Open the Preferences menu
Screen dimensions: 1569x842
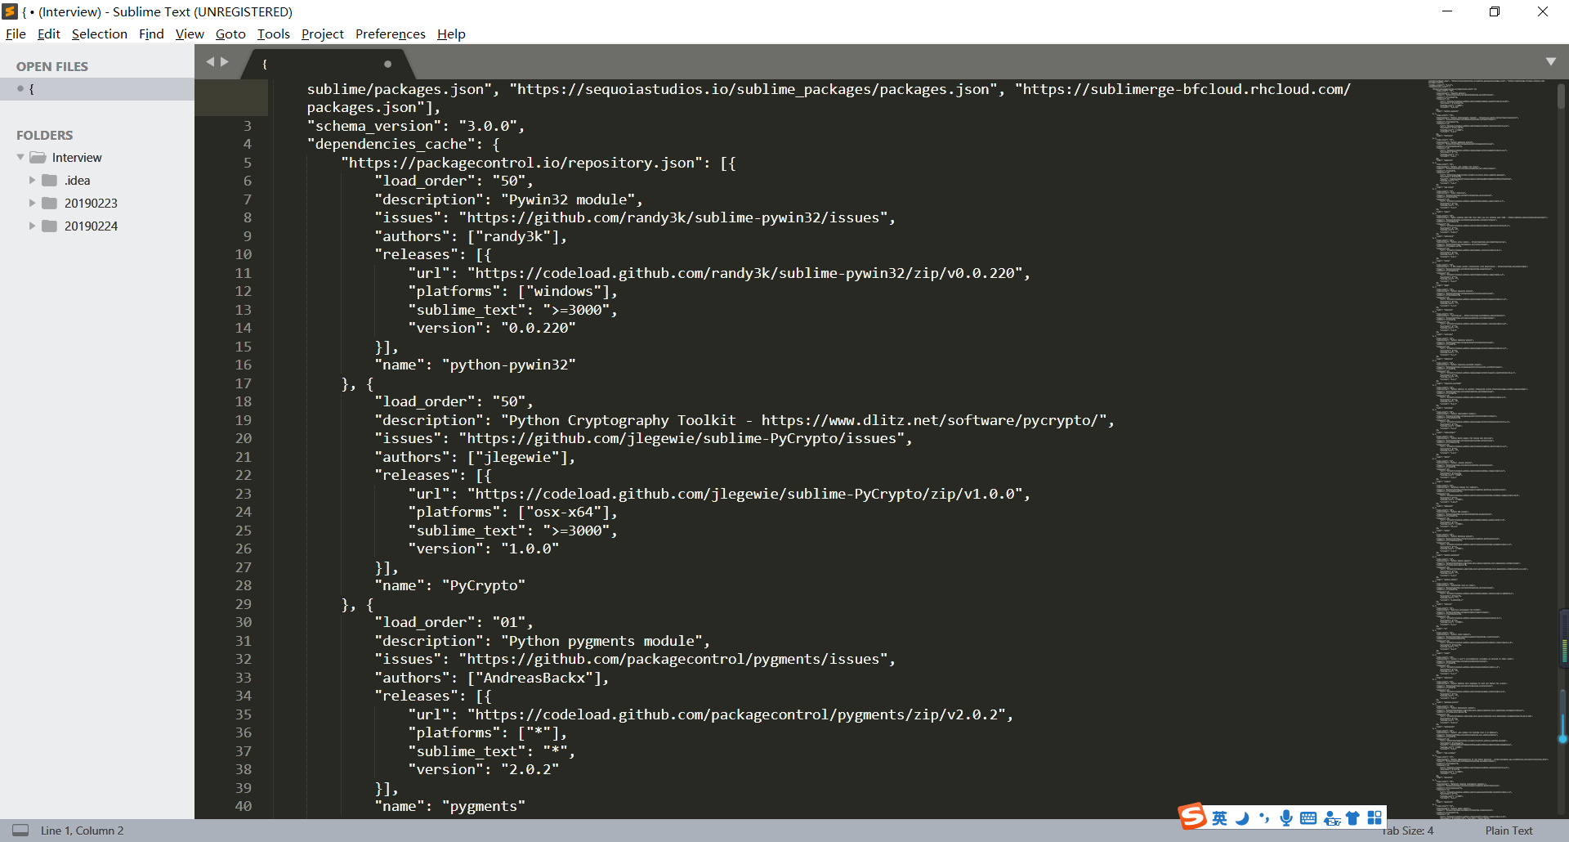[390, 34]
